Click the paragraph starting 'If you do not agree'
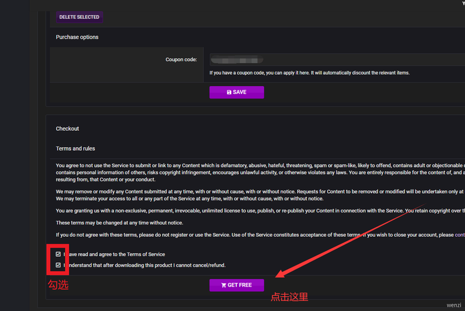This screenshot has height=311, width=465. (x=261, y=235)
